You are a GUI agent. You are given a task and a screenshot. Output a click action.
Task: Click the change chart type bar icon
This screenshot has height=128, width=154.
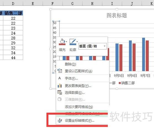(x=60, y=86)
